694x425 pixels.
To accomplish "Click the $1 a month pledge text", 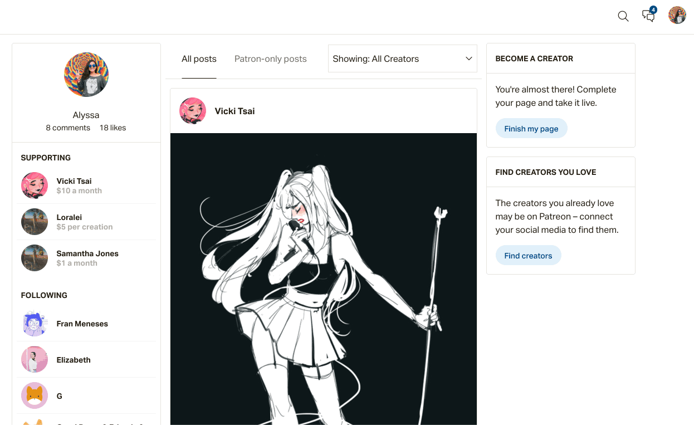I will pyautogui.click(x=77, y=263).
